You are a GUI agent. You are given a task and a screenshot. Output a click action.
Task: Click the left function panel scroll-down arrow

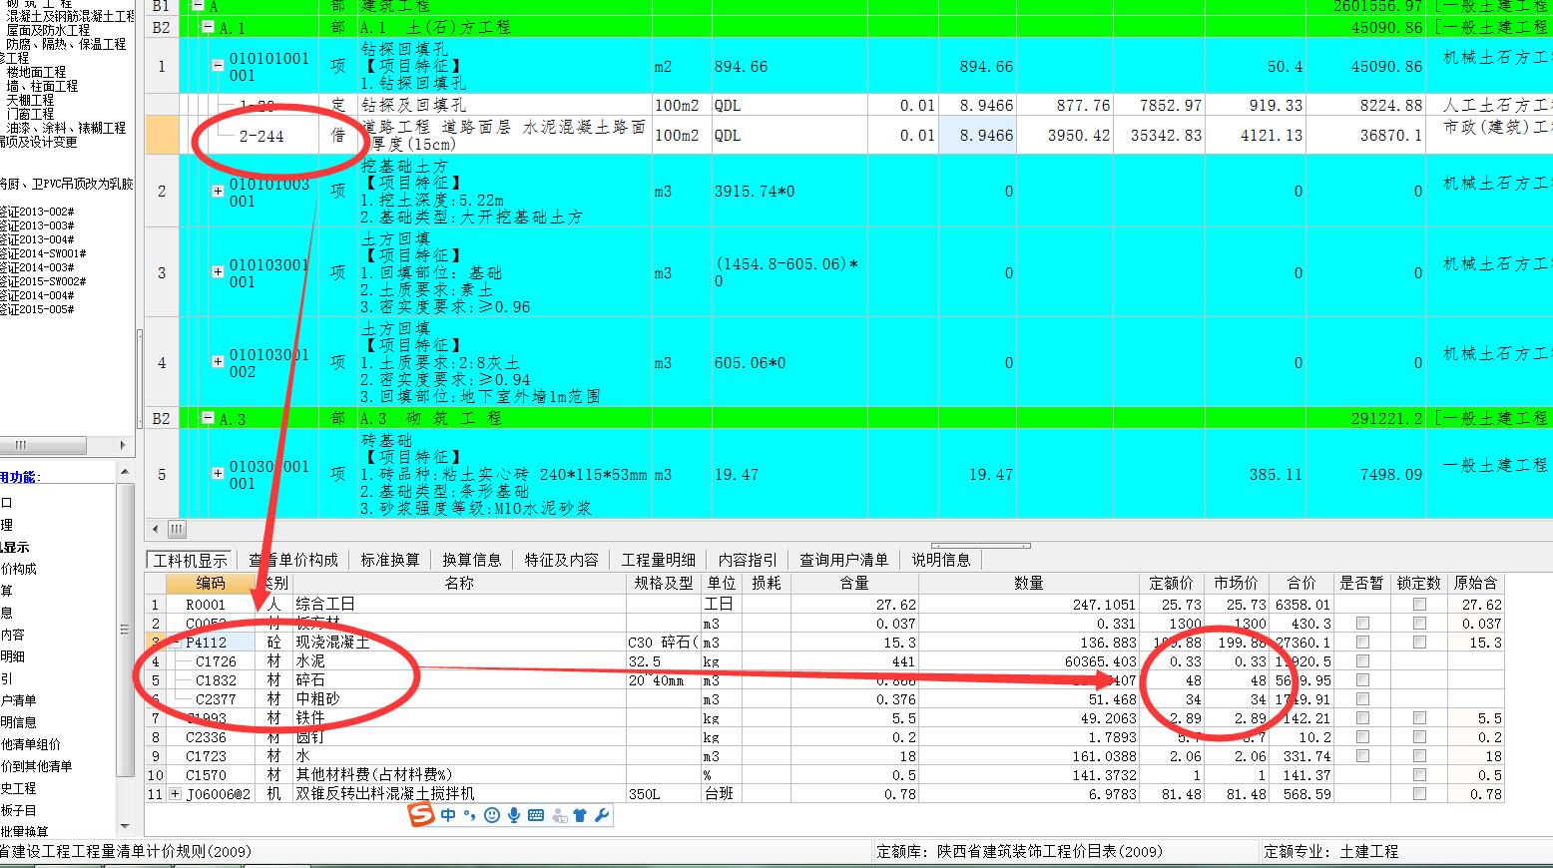click(x=125, y=826)
